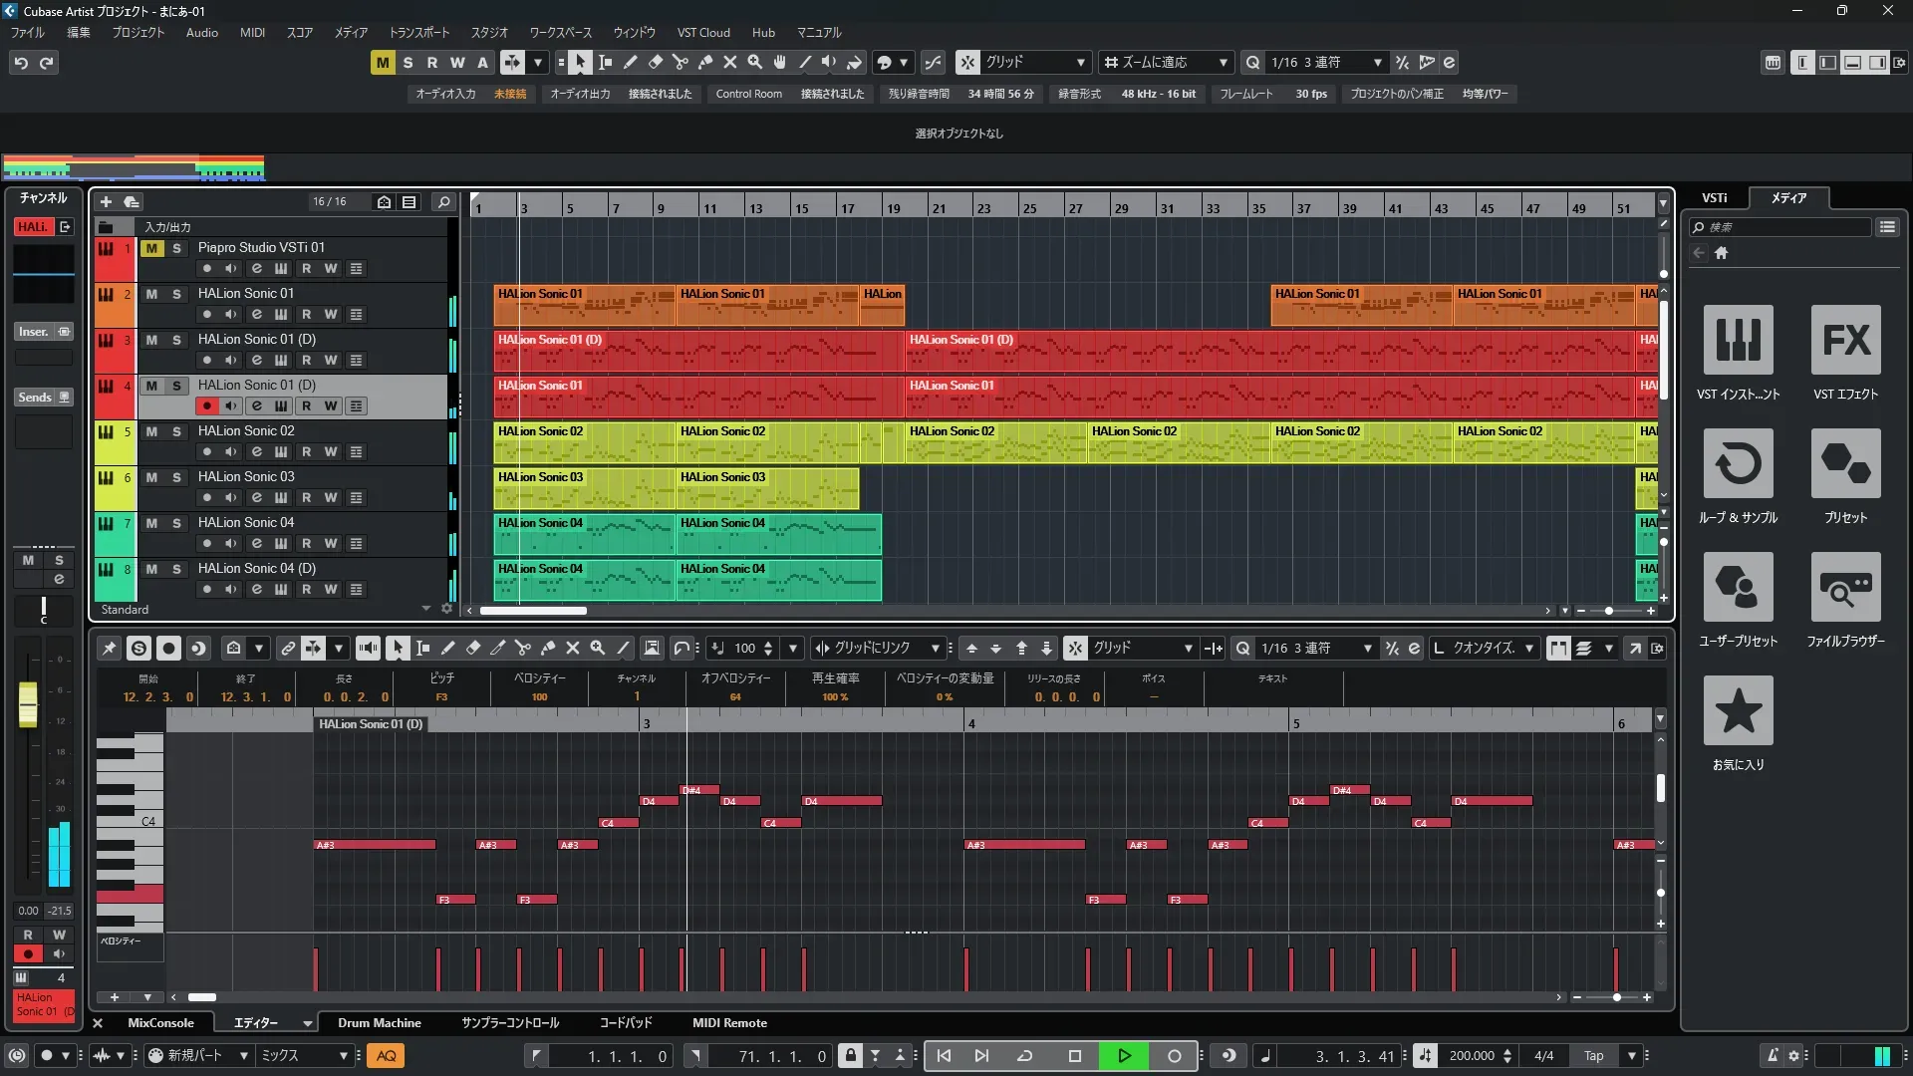Open the Favorites star tile
Viewport: 1913px width, 1076px height.
pyautogui.click(x=1738, y=711)
